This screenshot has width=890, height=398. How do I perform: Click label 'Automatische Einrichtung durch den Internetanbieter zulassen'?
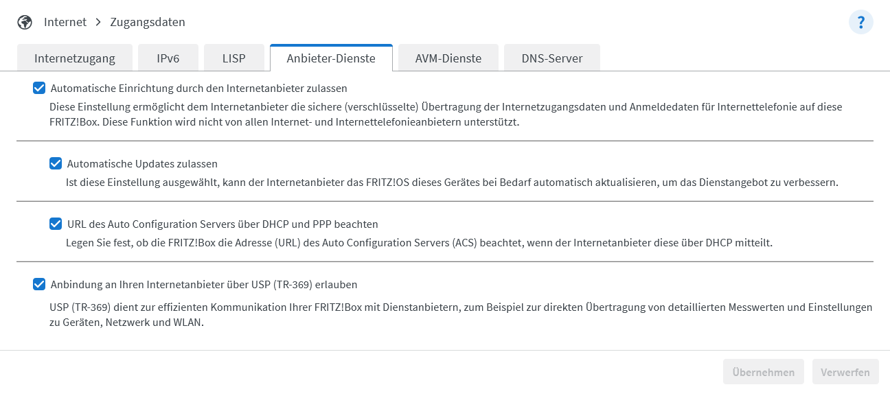(199, 89)
